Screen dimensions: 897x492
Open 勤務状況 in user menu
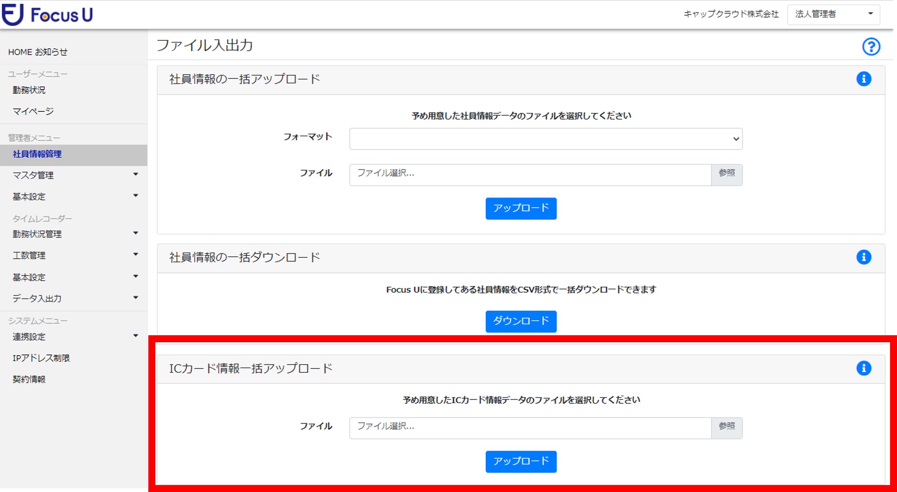click(x=29, y=90)
